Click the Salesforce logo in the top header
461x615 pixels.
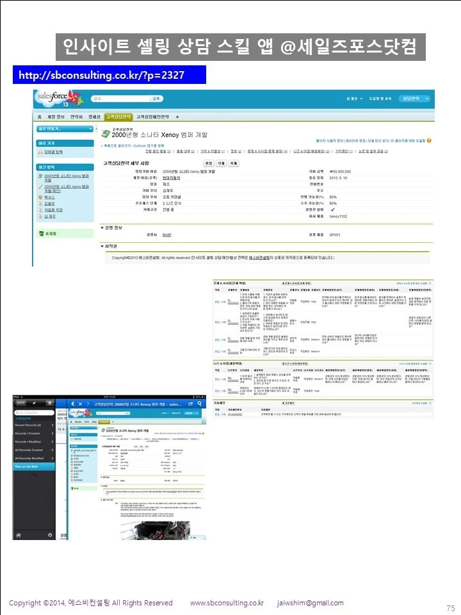coord(59,99)
